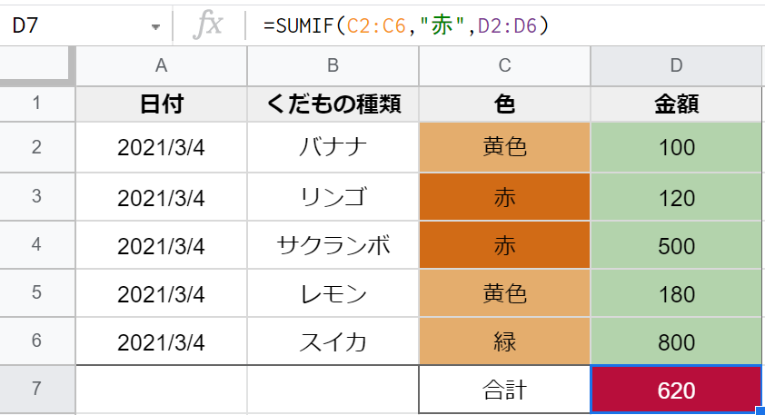Click the select-all corner box

coord(36,64)
